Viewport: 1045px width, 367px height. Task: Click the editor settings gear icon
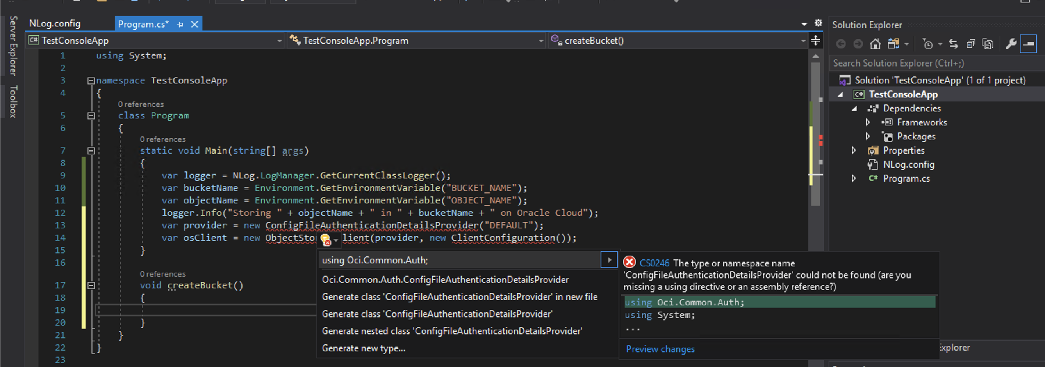click(x=818, y=23)
